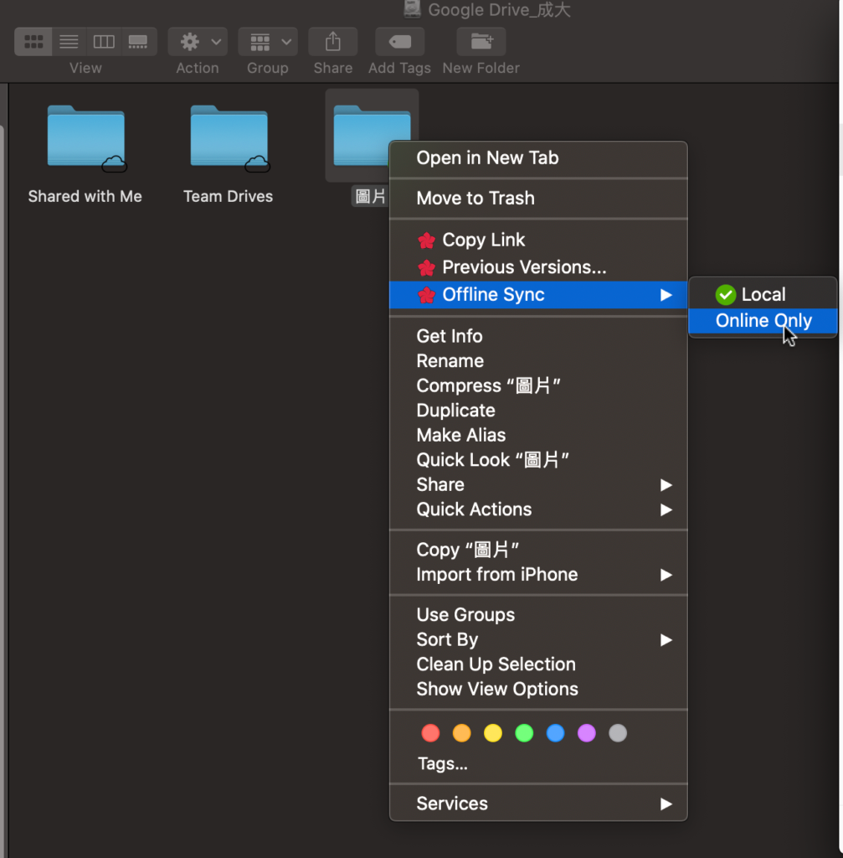Viewport: 843px width, 858px height.
Task: Choose Move to Trash from menu
Action: (475, 199)
